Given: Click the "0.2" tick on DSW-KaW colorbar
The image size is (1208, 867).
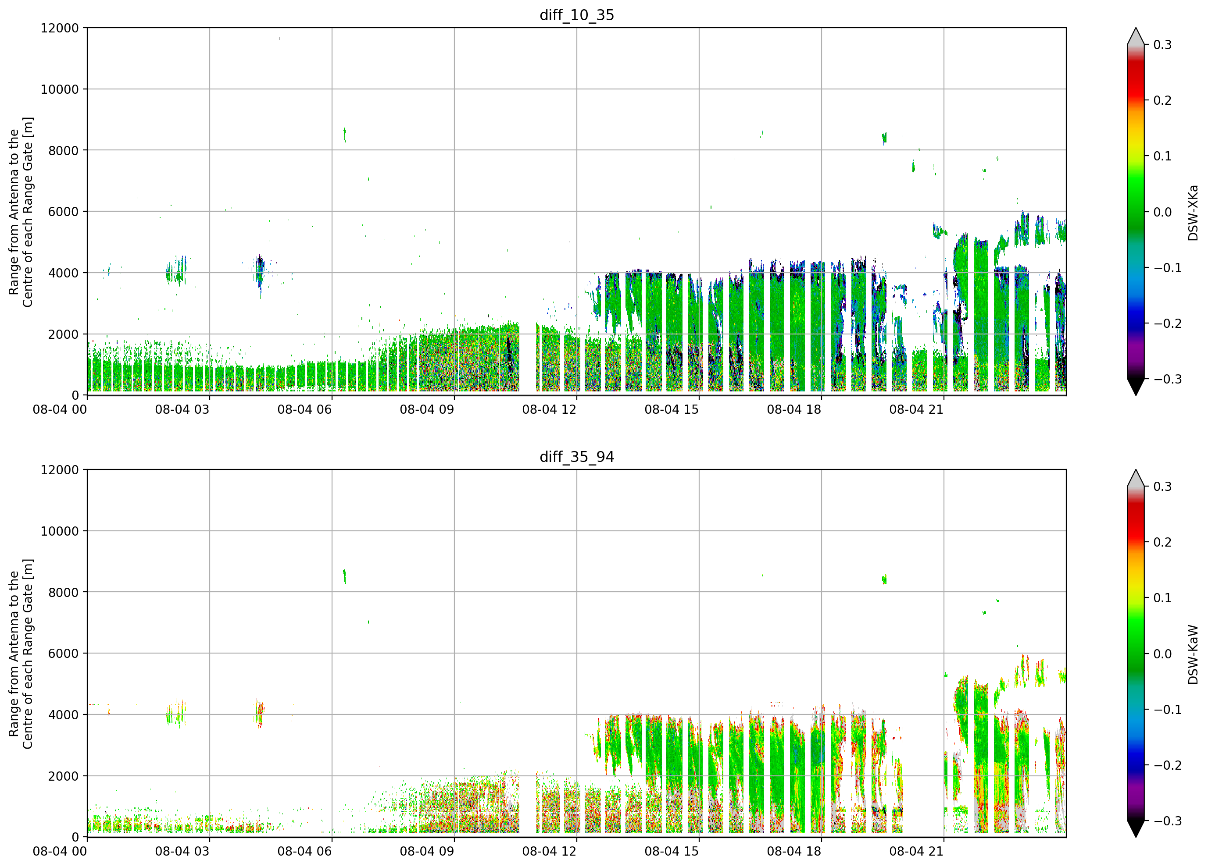Looking at the screenshot, I should (x=1162, y=542).
